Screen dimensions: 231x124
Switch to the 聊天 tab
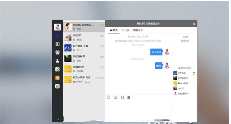[114, 31]
